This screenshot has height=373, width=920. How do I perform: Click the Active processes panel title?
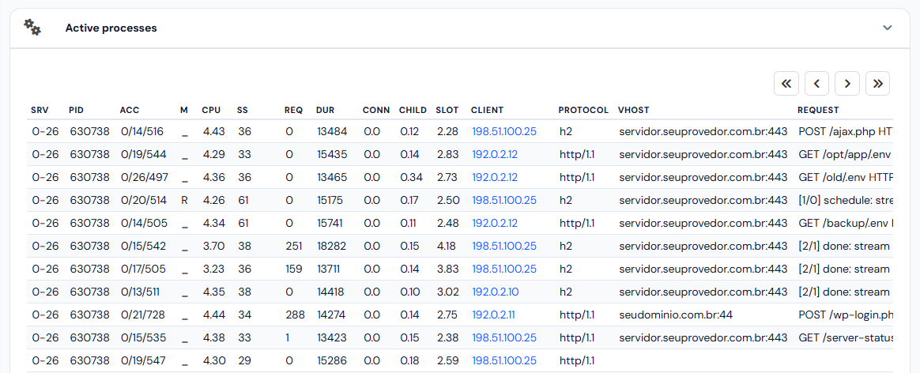point(111,28)
